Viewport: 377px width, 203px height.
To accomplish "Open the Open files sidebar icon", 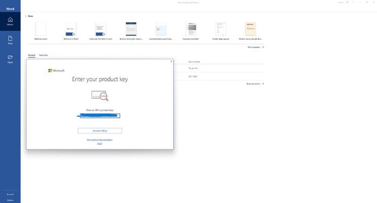I will 10,59.
